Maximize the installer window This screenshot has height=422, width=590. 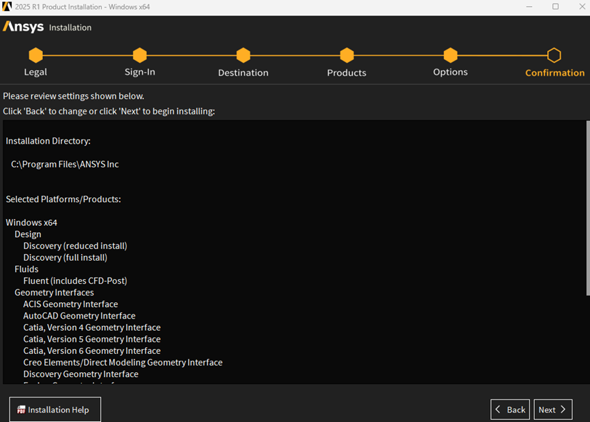[x=555, y=7]
